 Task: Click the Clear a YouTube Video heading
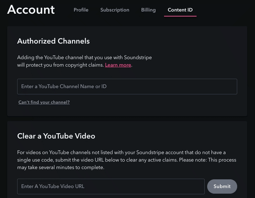56,136
